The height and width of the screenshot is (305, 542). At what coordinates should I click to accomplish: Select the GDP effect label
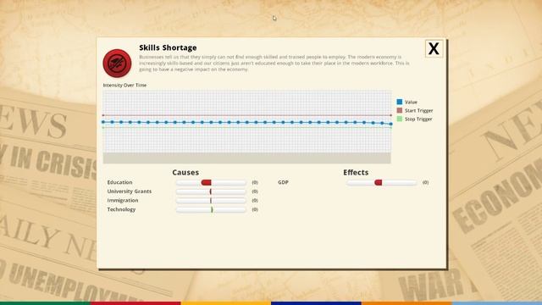283,182
